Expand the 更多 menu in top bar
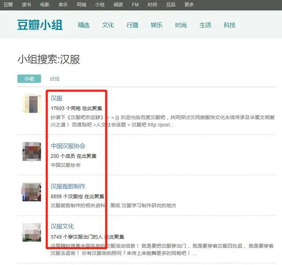Image resolution: width=282 pixels, height=265 pixels. (x=189, y=4)
